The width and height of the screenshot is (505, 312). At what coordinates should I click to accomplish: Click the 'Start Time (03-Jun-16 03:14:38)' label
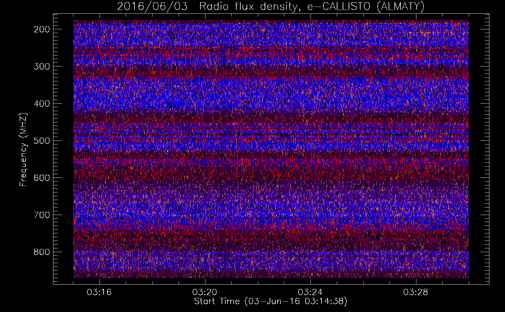(271, 301)
